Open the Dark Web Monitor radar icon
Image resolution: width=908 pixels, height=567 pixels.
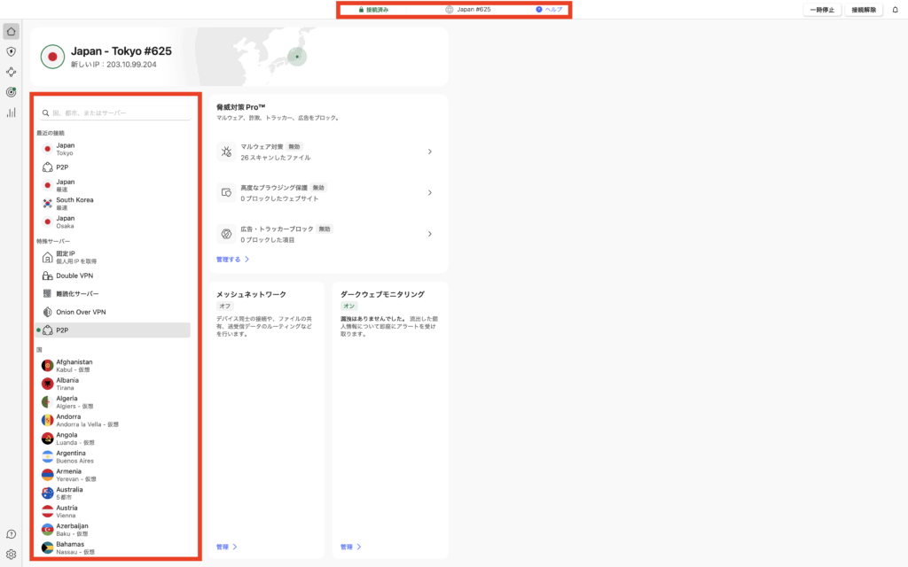[11, 92]
